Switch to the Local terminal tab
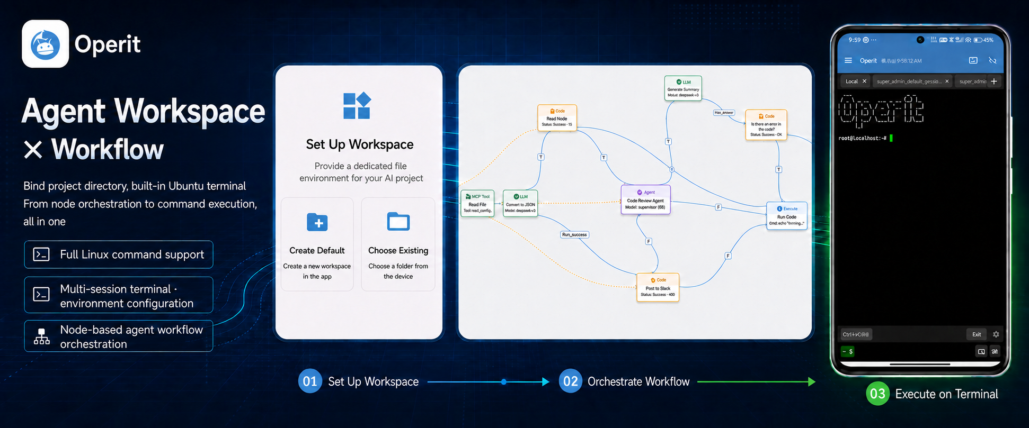The height and width of the screenshot is (428, 1029). [856, 81]
